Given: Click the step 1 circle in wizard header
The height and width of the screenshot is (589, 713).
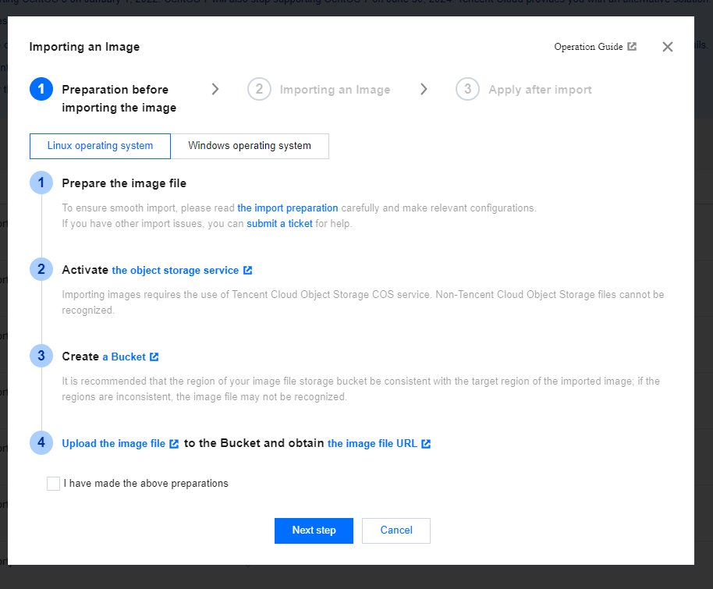Looking at the screenshot, I should (x=41, y=89).
